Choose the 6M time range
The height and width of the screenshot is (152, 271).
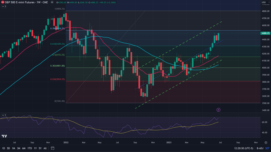(24, 148)
